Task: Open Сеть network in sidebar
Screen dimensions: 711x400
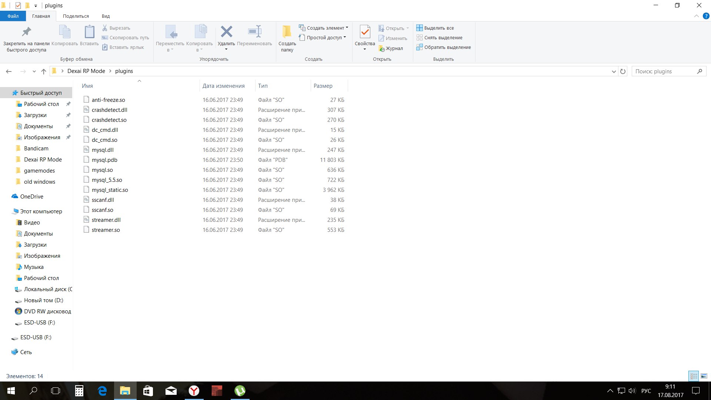Action: 26,352
